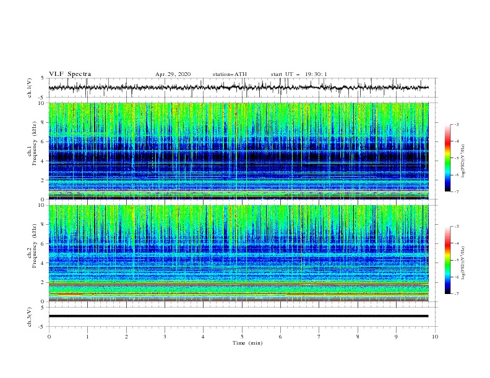Click the '2' tick on the Time axis

pyautogui.click(x=126, y=337)
